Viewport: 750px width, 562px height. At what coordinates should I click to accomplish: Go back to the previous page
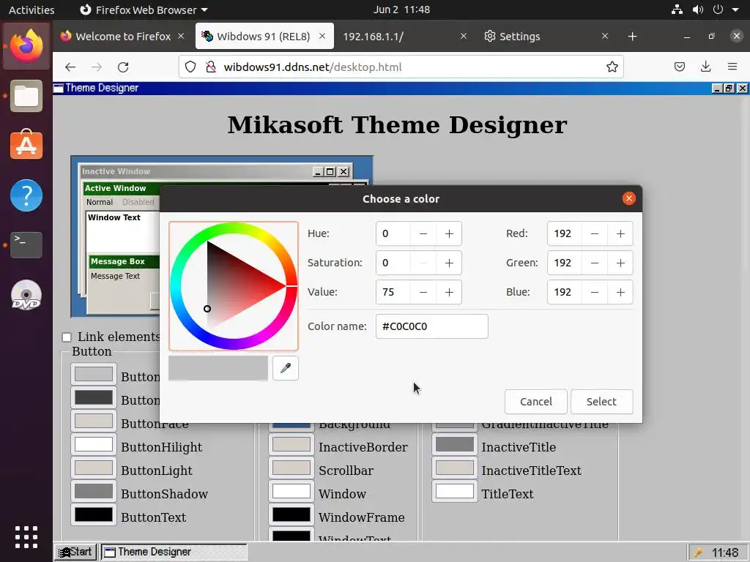tap(70, 67)
